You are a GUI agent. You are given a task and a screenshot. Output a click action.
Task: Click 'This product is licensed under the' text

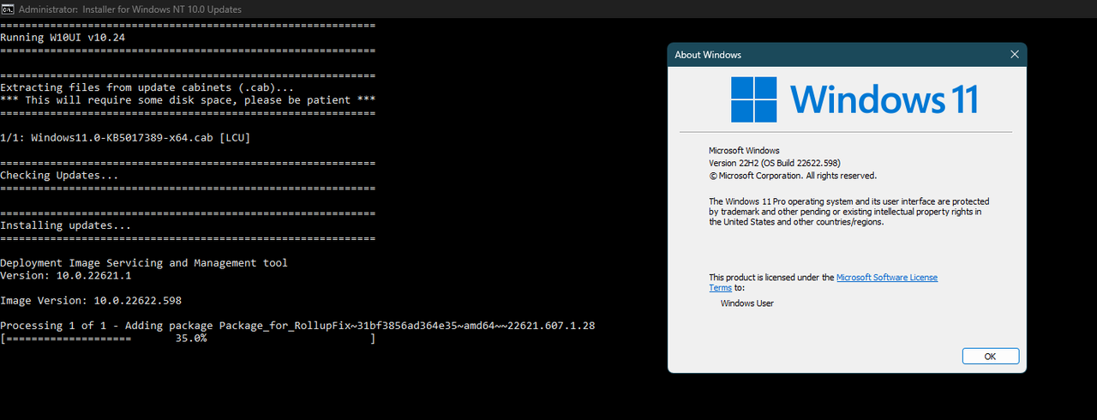(771, 278)
